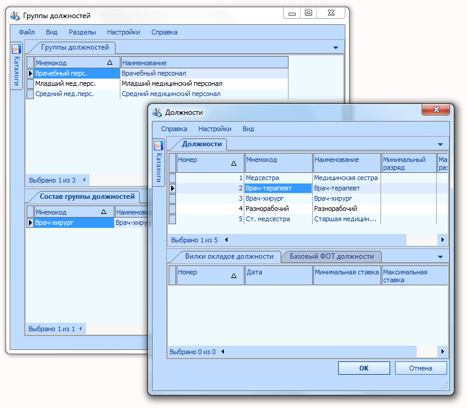Tick the row selector for Младший мед.перс.

pyautogui.click(x=30, y=83)
